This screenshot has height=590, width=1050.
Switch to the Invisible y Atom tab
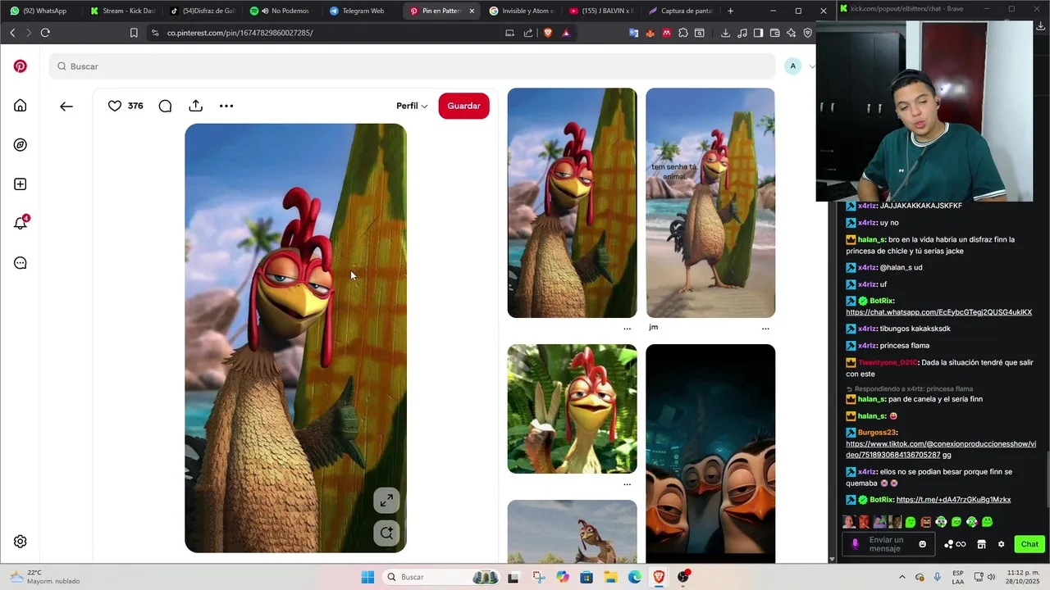coord(522,11)
